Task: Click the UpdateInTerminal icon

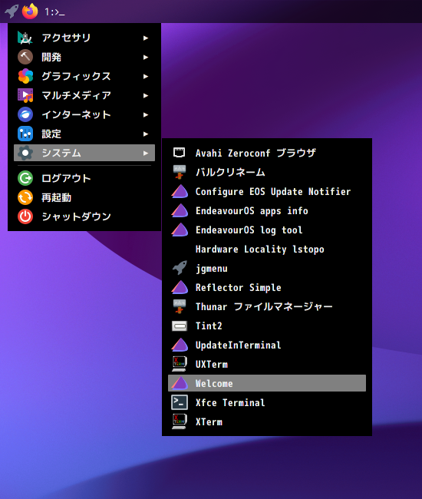Action: pyautogui.click(x=180, y=345)
